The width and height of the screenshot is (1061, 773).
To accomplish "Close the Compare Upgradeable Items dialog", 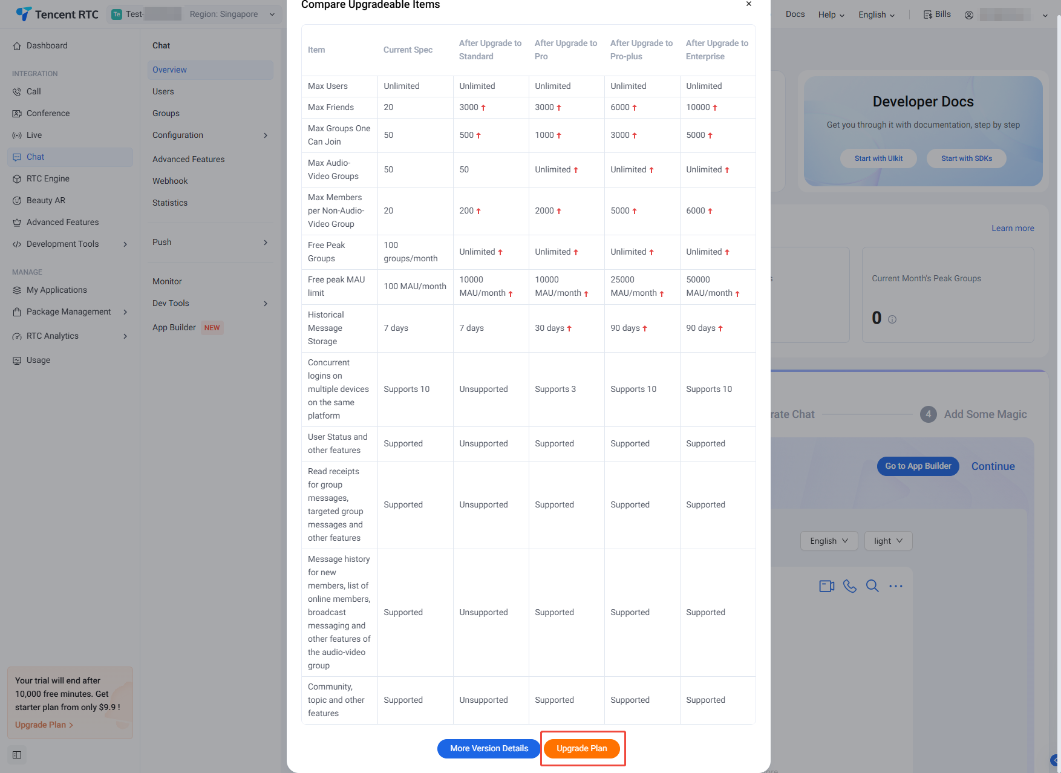I will 749,4.
